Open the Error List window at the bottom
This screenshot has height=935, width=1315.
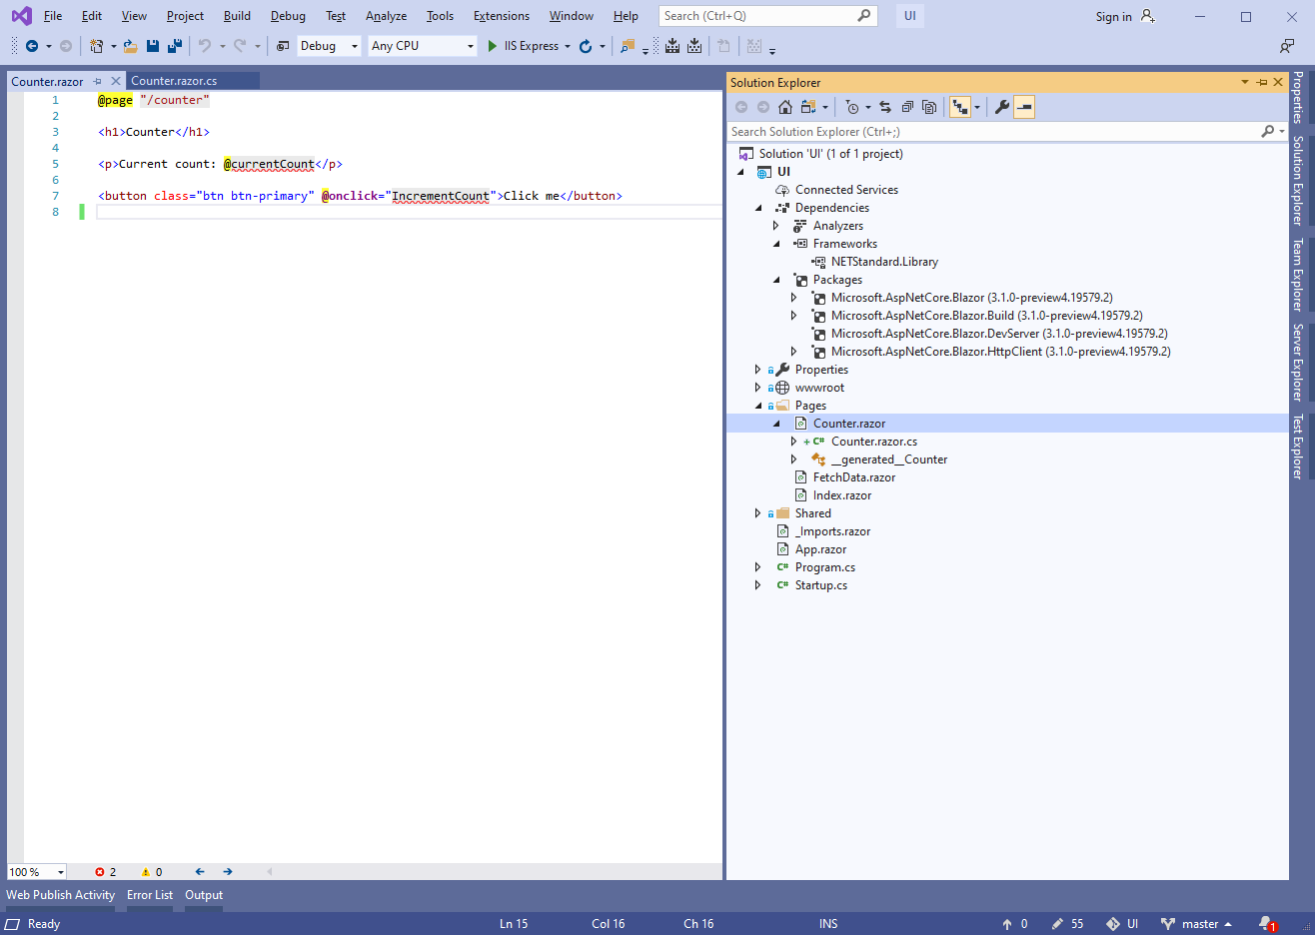pos(149,895)
